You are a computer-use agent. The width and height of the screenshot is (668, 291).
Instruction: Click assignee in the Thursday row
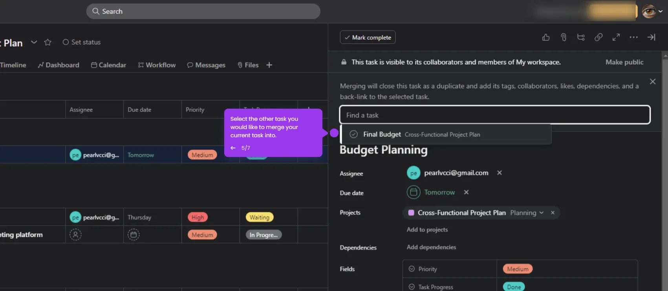pyautogui.click(x=94, y=217)
